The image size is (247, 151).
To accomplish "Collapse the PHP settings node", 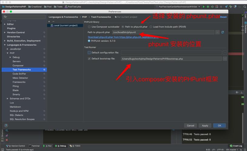I will pos(7,53).
